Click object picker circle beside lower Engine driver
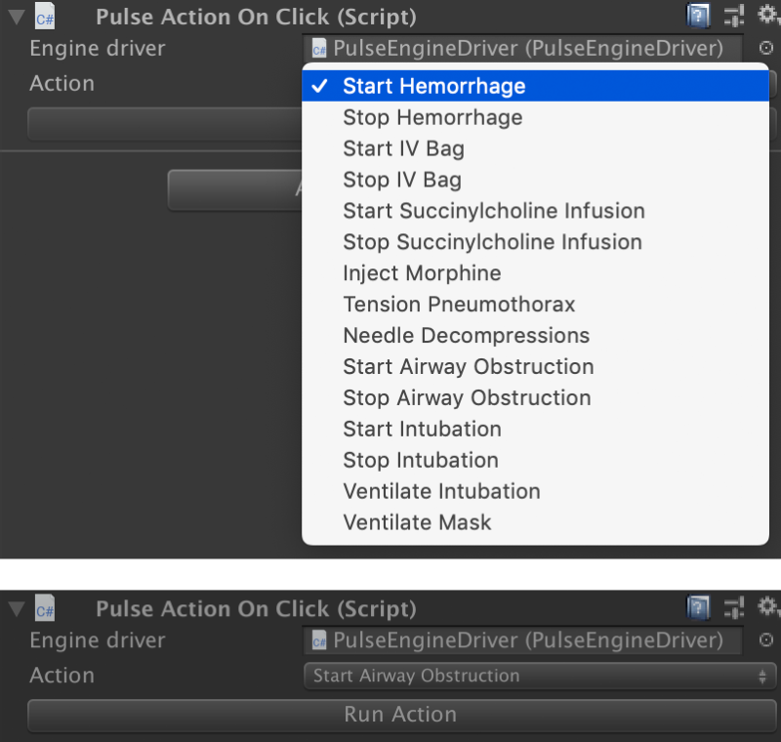 click(x=766, y=640)
